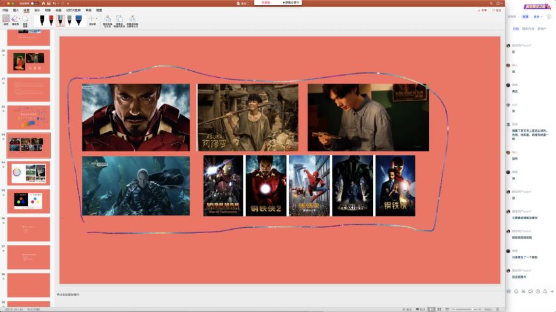
Task: Select the Lasso Select tool
Action: 25,20
